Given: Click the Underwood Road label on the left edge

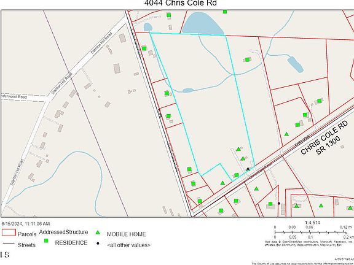Looking at the screenshot, I should 14,96.
